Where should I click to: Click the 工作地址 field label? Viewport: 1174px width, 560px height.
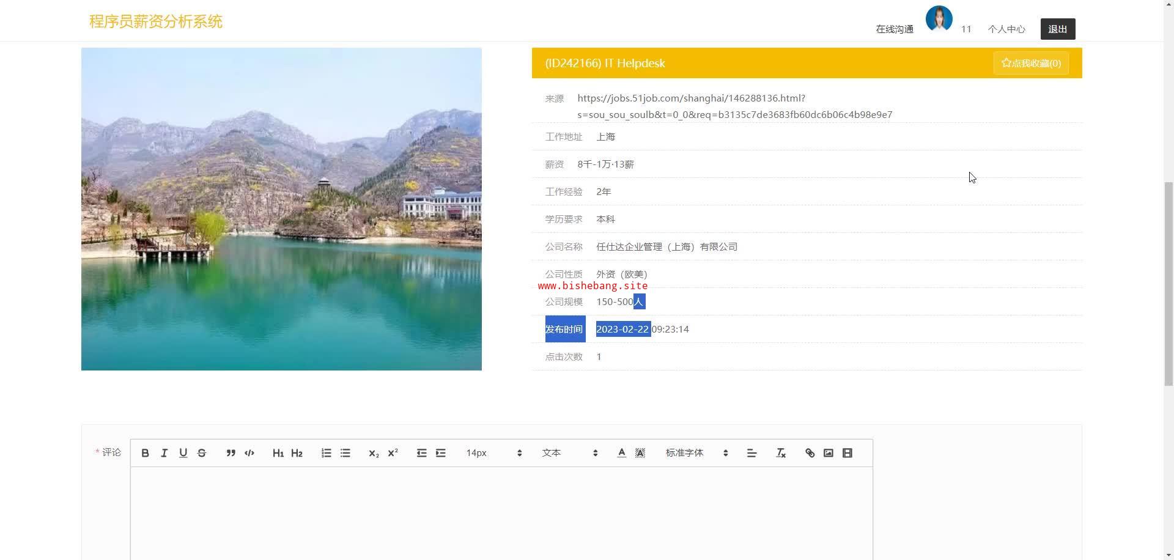(564, 137)
